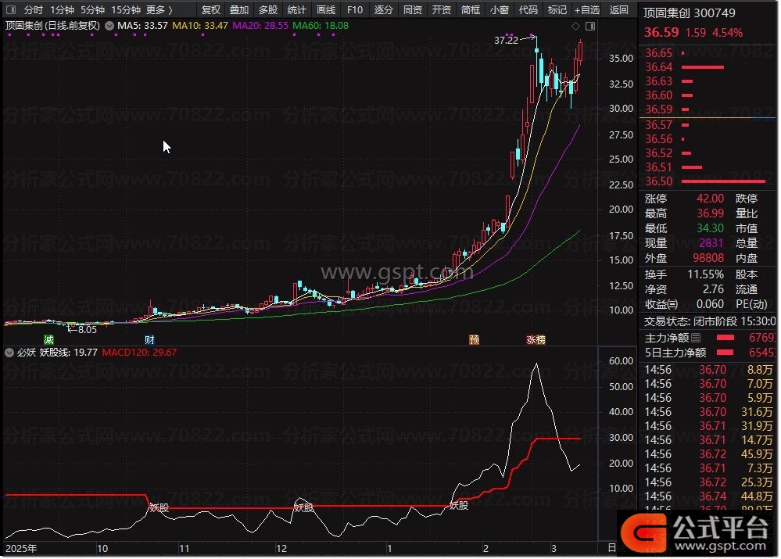Click the green 减 event marker
Screen dimensions: 781x559
(48, 339)
